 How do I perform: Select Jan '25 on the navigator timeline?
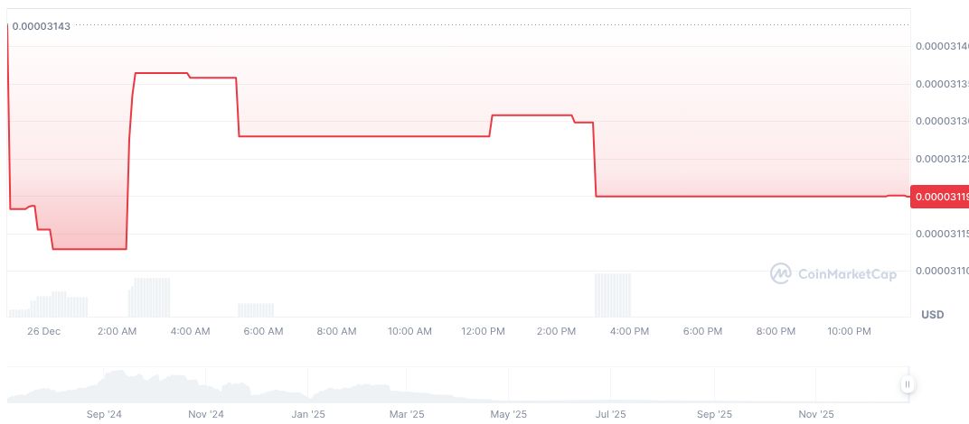(x=308, y=415)
